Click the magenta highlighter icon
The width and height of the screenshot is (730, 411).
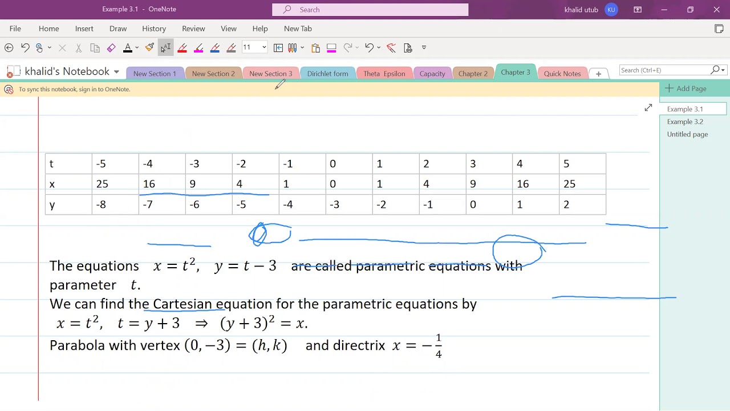(331, 48)
